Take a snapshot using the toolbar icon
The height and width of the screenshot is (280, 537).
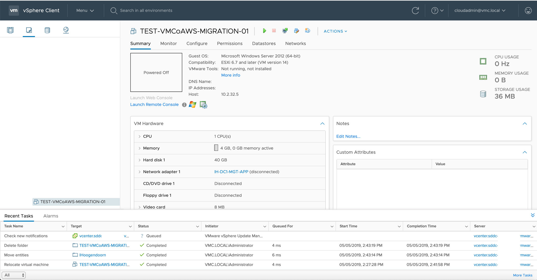(308, 31)
